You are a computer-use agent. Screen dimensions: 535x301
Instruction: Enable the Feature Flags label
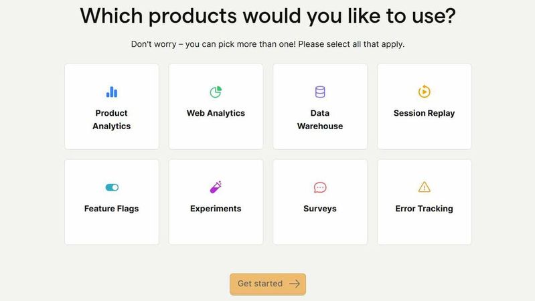click(112, 209)
